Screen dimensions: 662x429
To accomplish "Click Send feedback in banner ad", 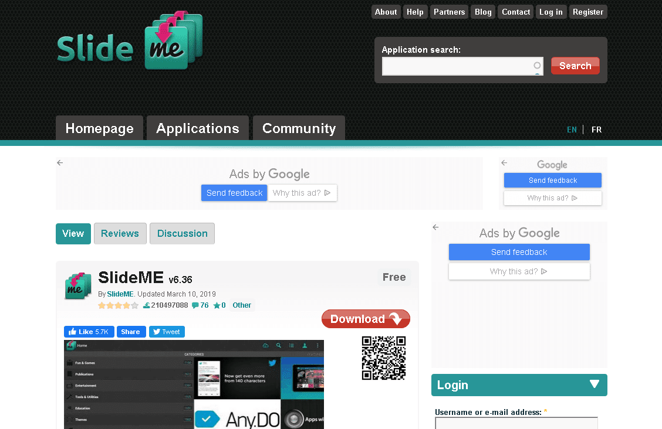I will pyautogui.click(x=234, y=193).
